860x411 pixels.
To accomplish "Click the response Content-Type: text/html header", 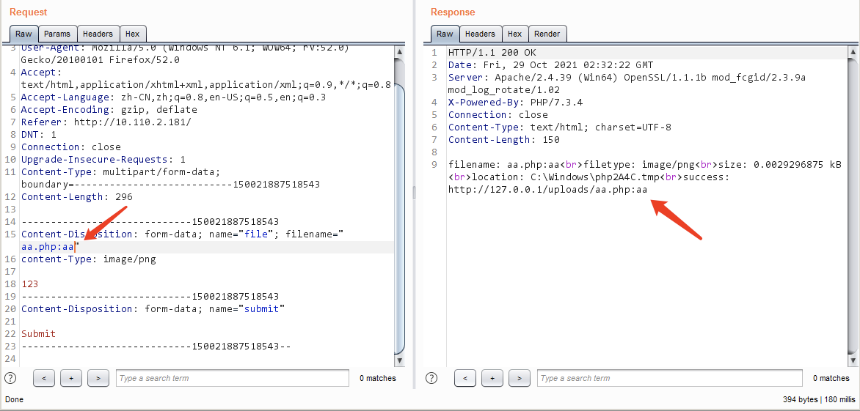I will (x=559, y=127).
